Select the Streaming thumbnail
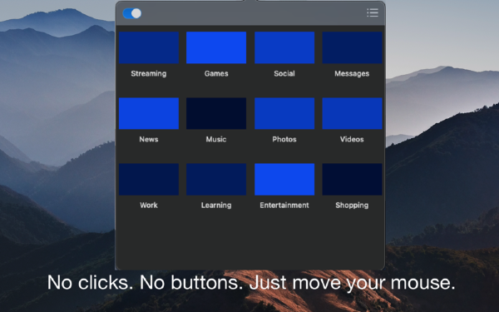 (x=149, y=47)
